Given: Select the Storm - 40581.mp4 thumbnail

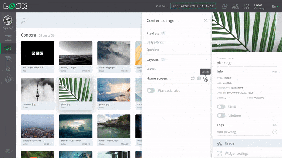Looking at the screenshot, I should click(76, 126).
